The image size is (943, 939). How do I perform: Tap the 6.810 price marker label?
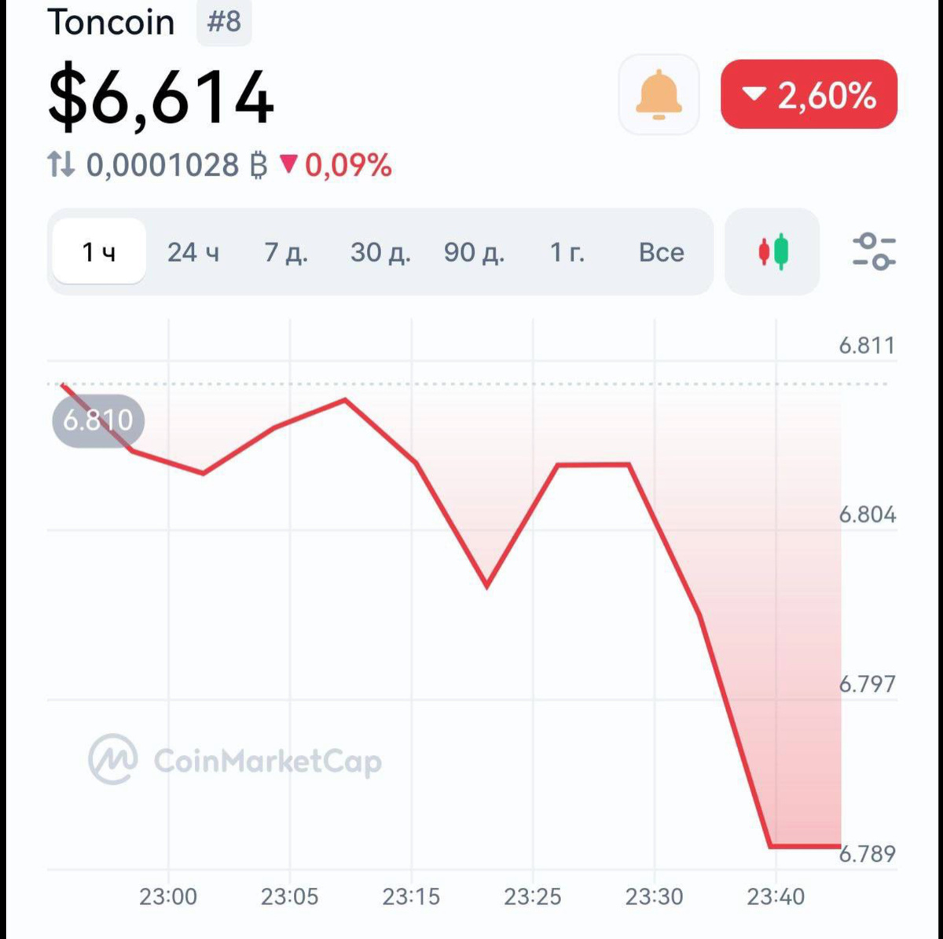pyautogui.click(x=98, y=420)
